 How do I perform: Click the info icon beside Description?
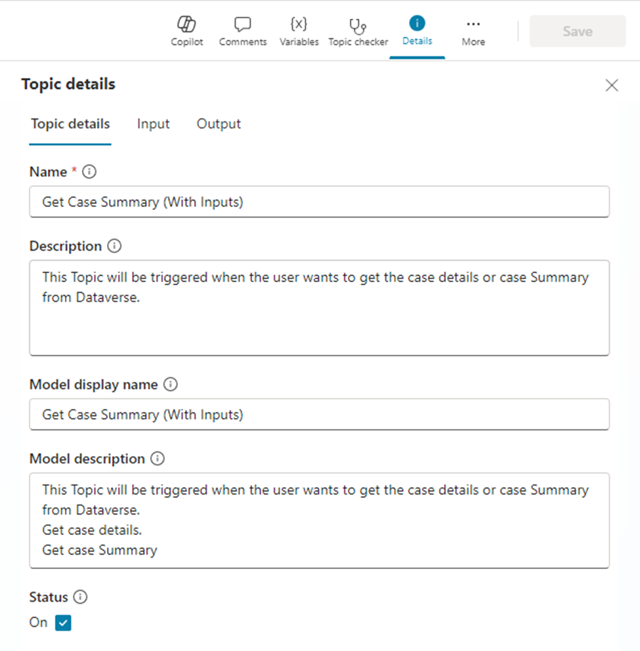point(114,246)
